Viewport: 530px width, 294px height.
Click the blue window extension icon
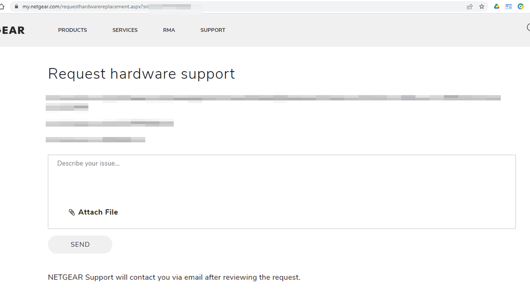[x=509, y=7]
